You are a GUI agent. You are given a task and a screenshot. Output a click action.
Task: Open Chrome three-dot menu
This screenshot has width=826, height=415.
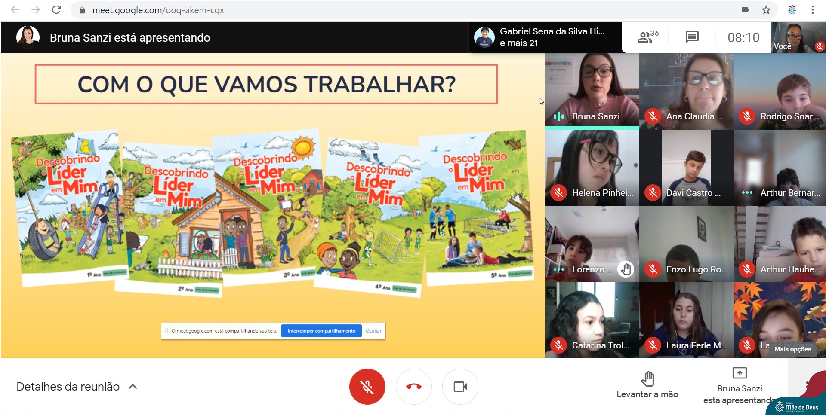click(x=812, y=10)
